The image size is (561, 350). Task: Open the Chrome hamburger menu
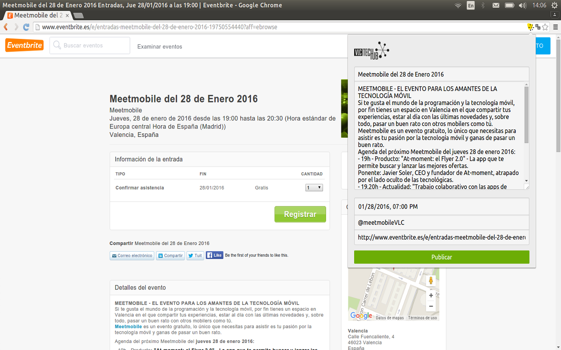[x=555, y=27]
